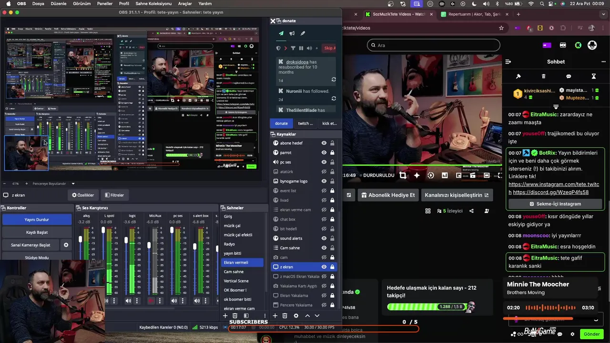Viewport: 610px width, 343px height.
Task: Toggle lock on abone hedef source
Action: (x=332, y=143)
